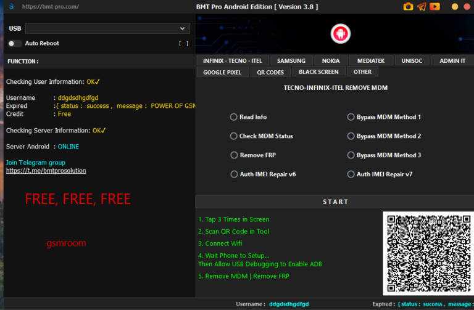Click the FREE, FREE, FREE text
The width and height of the screenshot is (474, 310).
78,199
